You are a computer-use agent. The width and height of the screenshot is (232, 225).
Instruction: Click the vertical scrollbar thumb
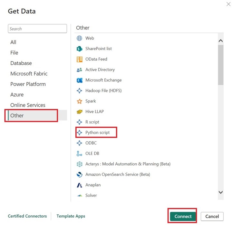click(221, 65)
